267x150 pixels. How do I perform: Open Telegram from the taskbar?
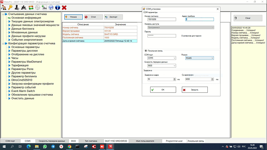pyautogui.click(x=53, y=147)
